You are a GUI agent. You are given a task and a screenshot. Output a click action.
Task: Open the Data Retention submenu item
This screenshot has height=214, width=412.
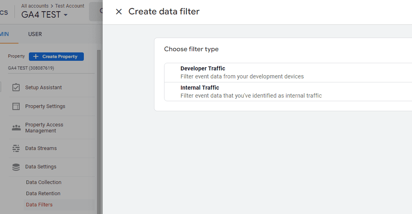43,194
